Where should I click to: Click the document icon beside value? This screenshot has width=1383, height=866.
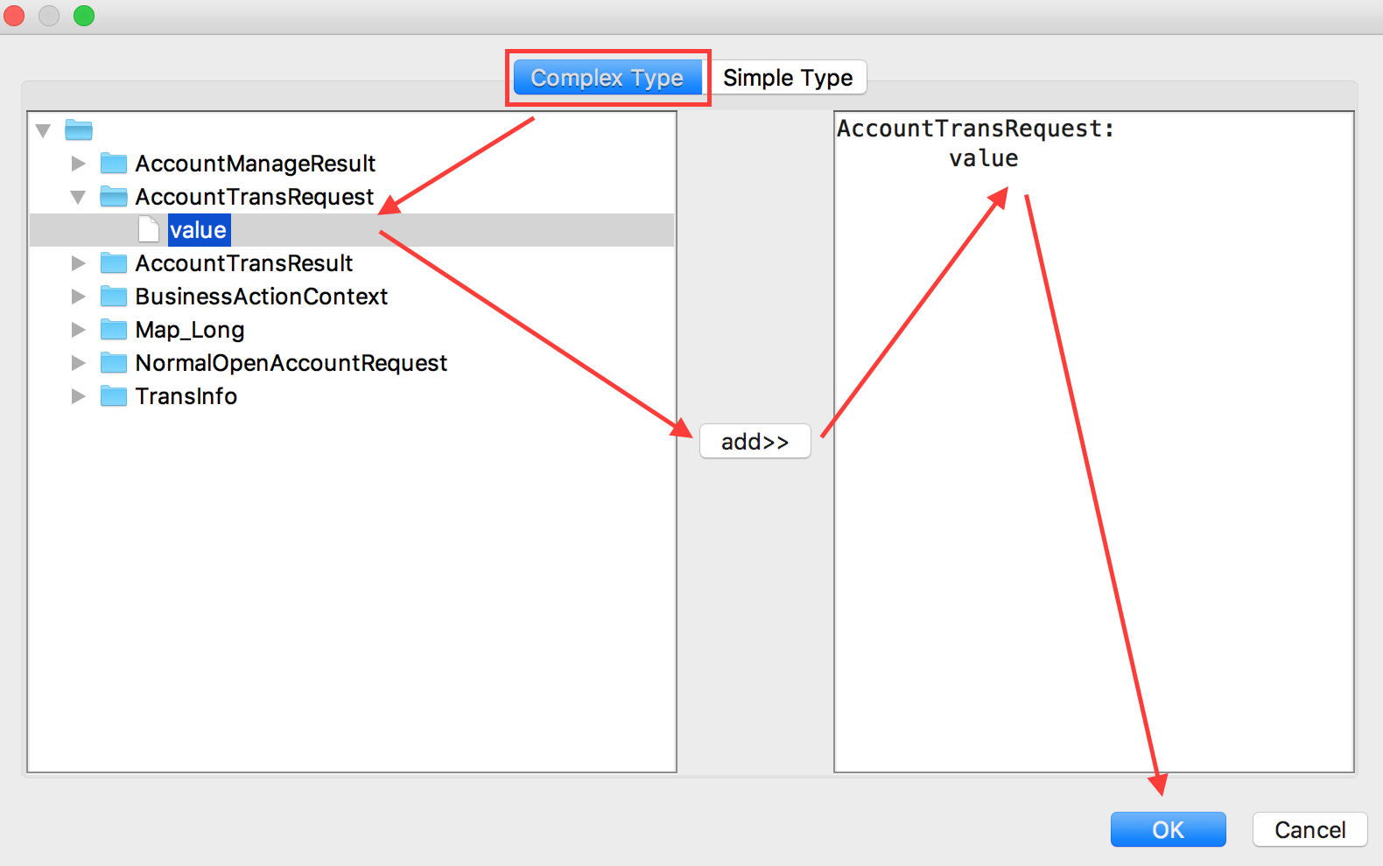point(147,229)
